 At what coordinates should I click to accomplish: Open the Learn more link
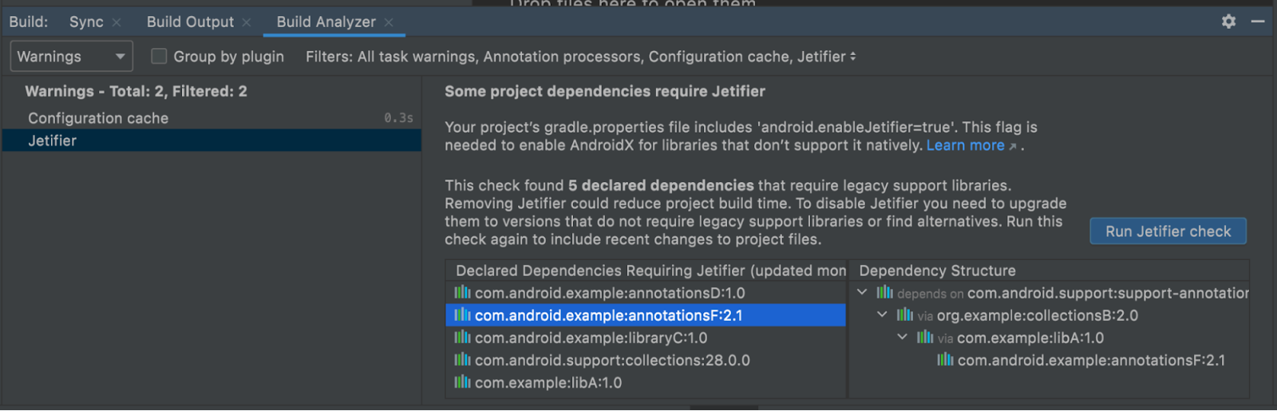click(x=965, y=145)
